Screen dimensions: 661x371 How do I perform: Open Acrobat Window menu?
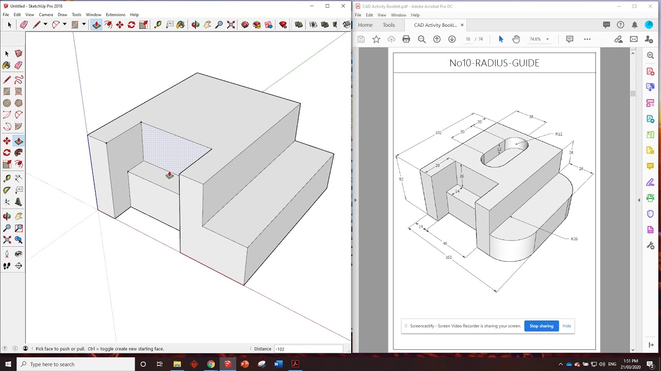tap(399, 15)
